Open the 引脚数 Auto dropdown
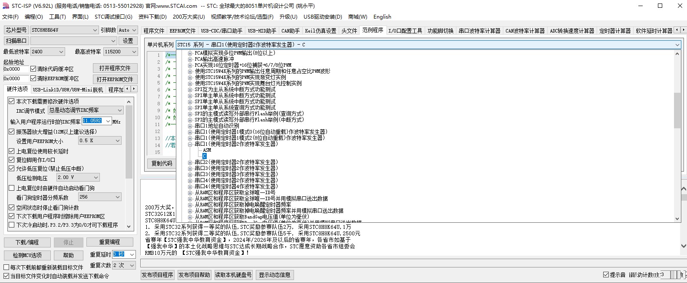The width and height of the screenshot is (687, 283). 128,30
